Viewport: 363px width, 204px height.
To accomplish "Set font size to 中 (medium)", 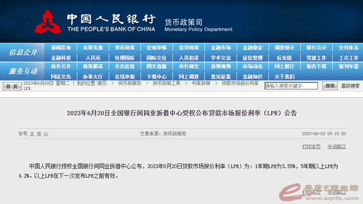I will [x=39, y=134].
